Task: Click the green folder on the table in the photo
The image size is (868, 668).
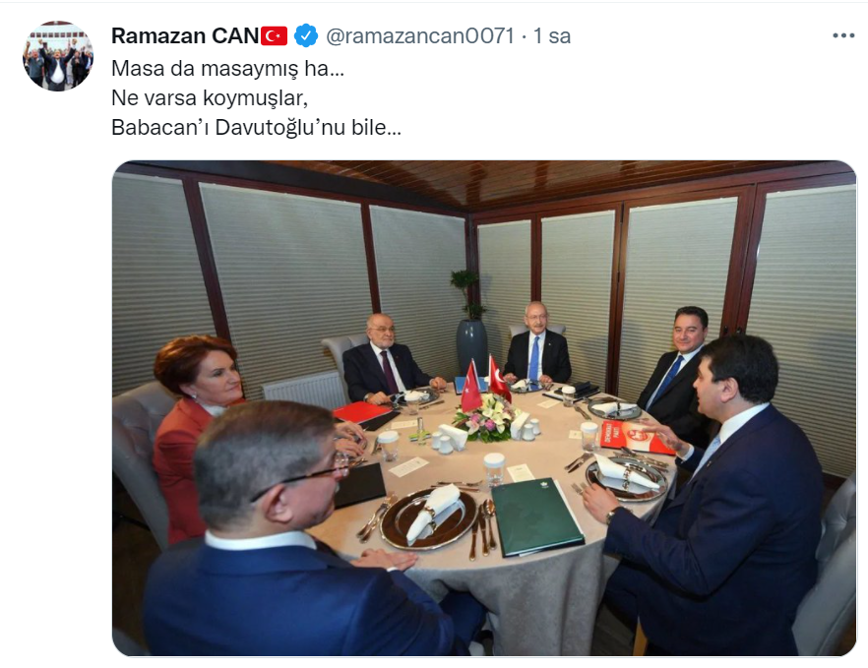Action: coord(536,516)
